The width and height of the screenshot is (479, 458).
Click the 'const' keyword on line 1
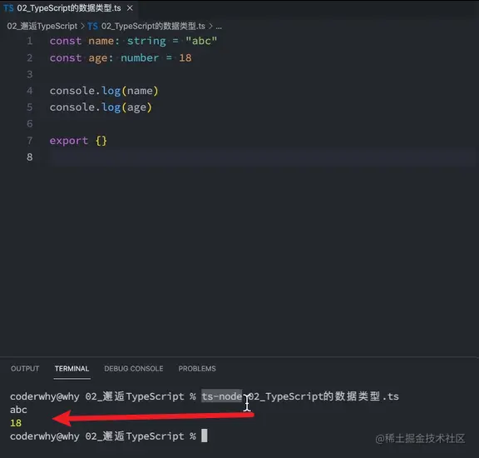pos(66,41)
